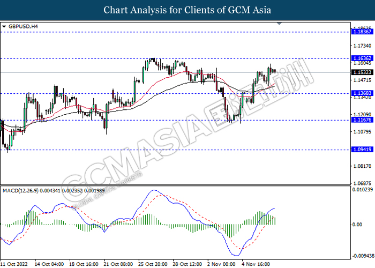Select the 1.13683 support price label
Image resolution: width=375 pixels, height=268 pixels.
[362, 93]
